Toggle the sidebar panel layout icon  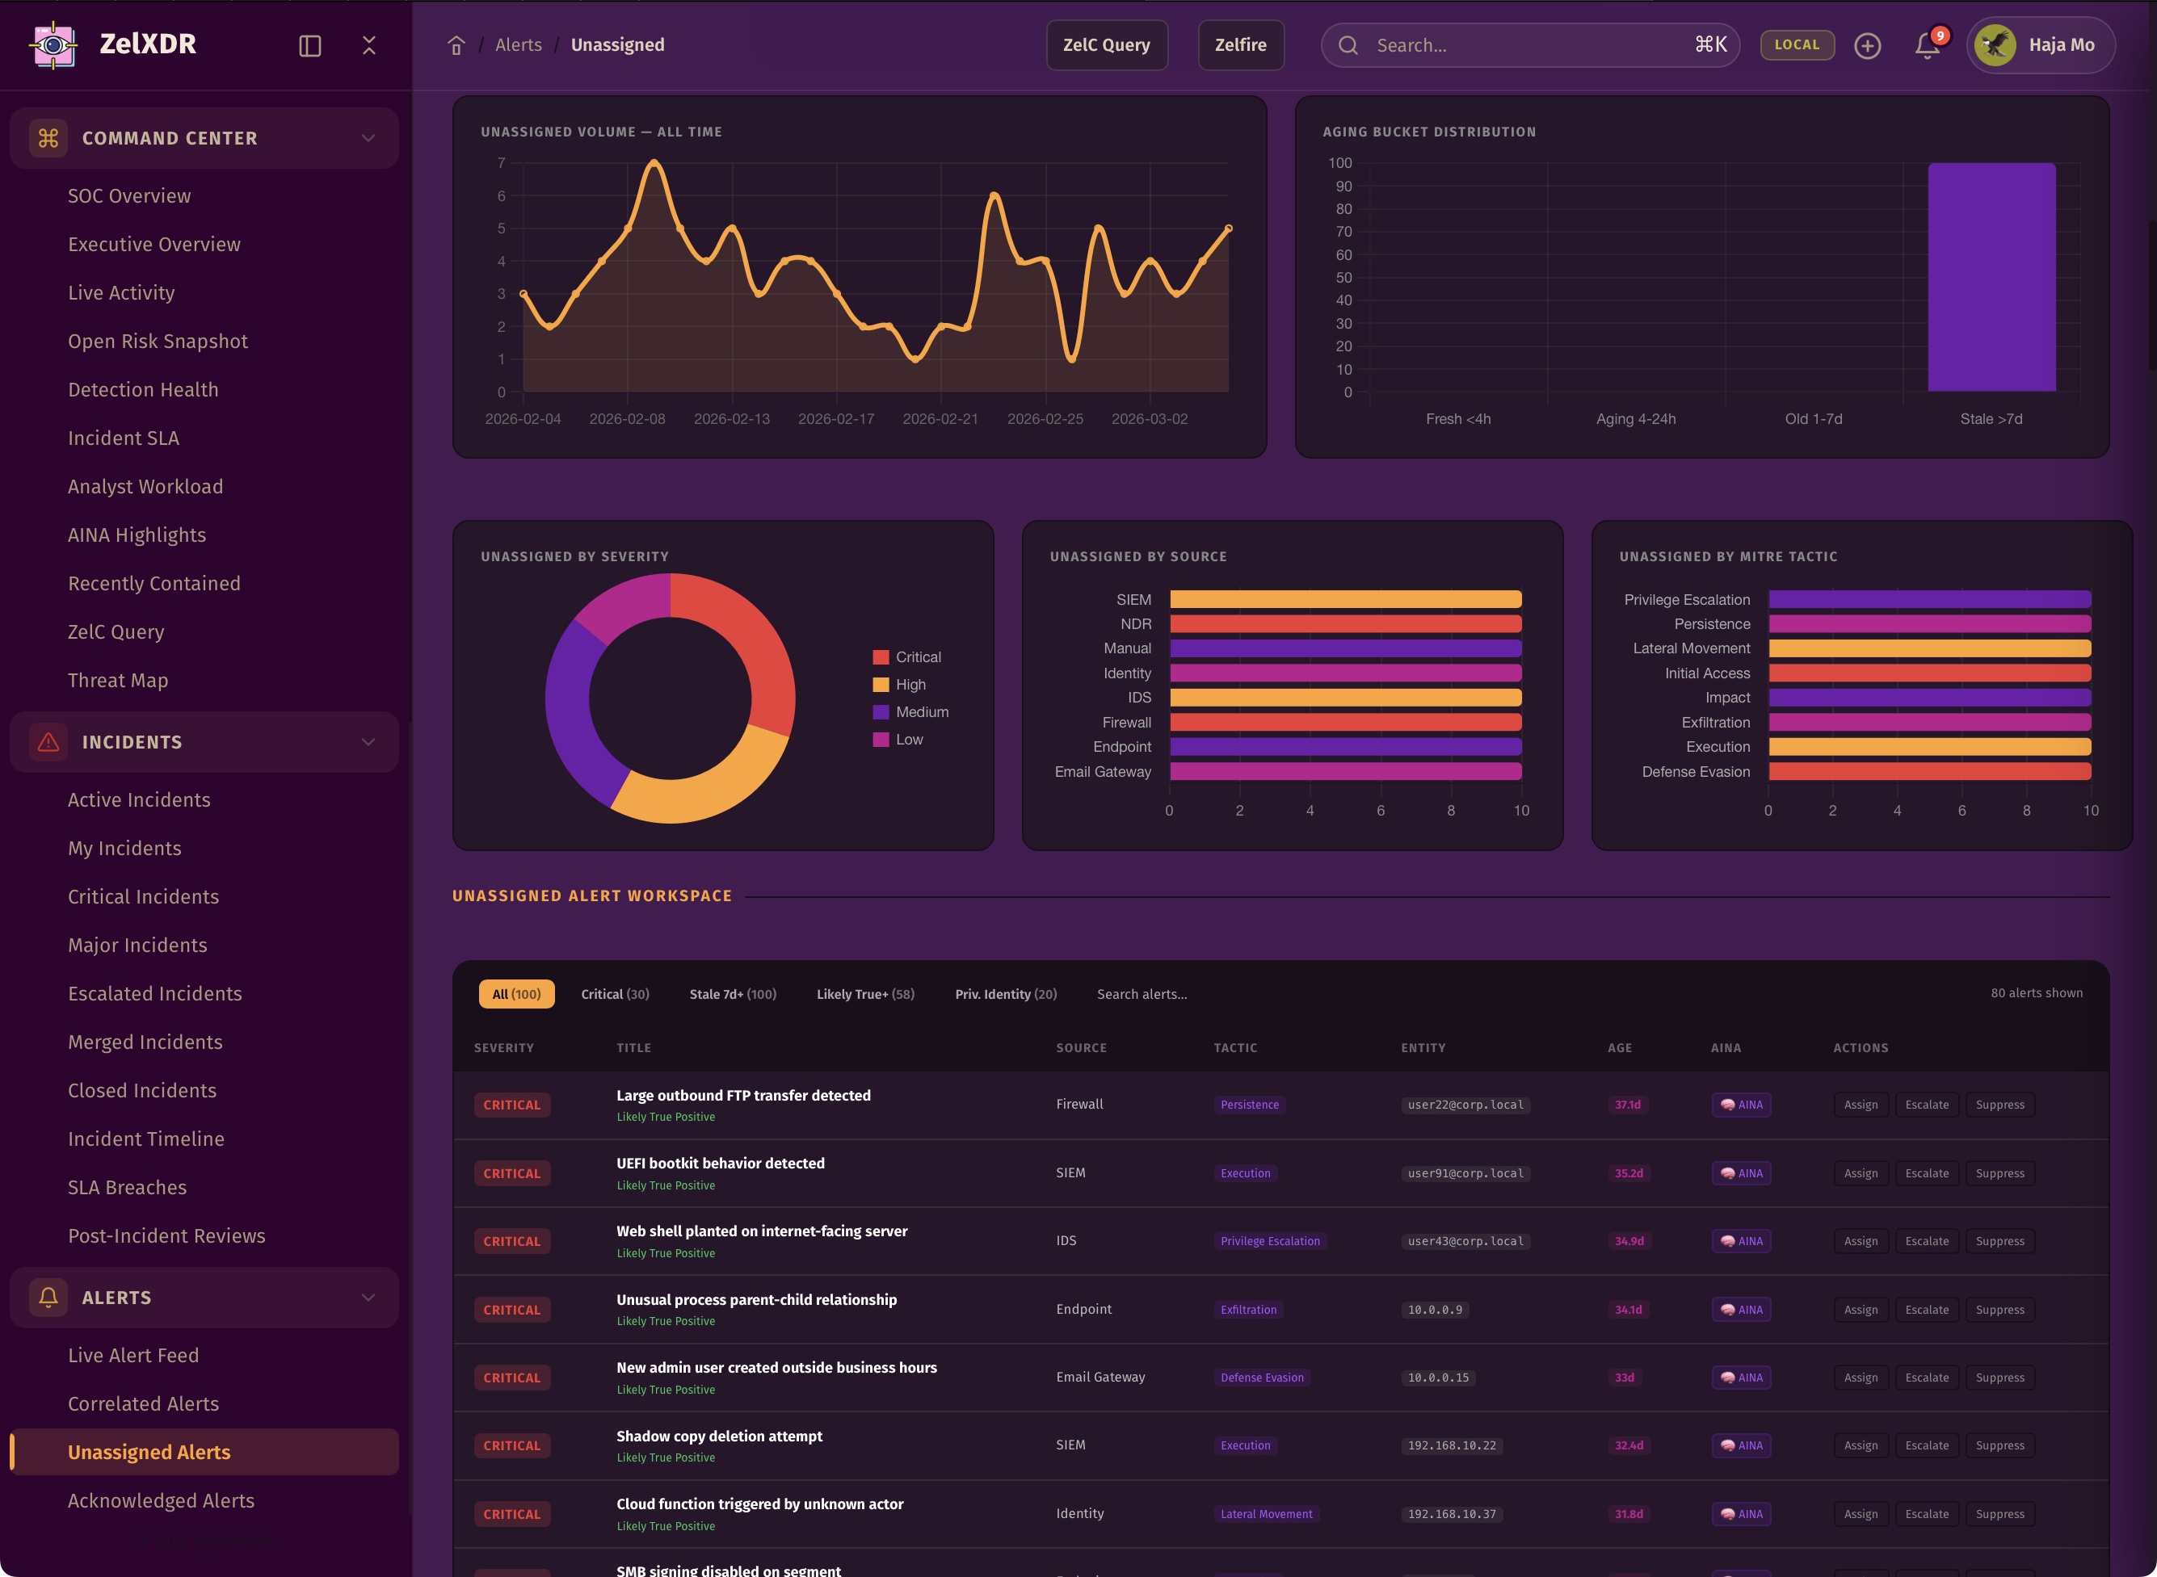point(309,46)
